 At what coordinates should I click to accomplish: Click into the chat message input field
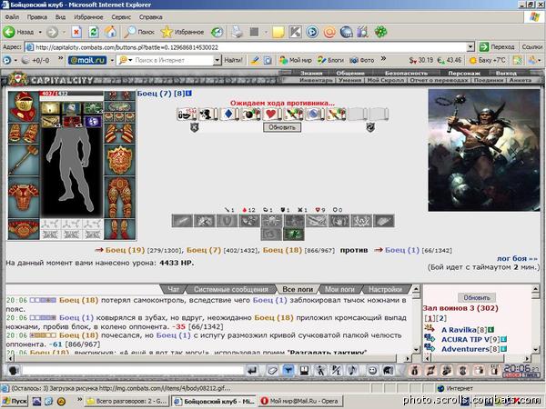133,371
